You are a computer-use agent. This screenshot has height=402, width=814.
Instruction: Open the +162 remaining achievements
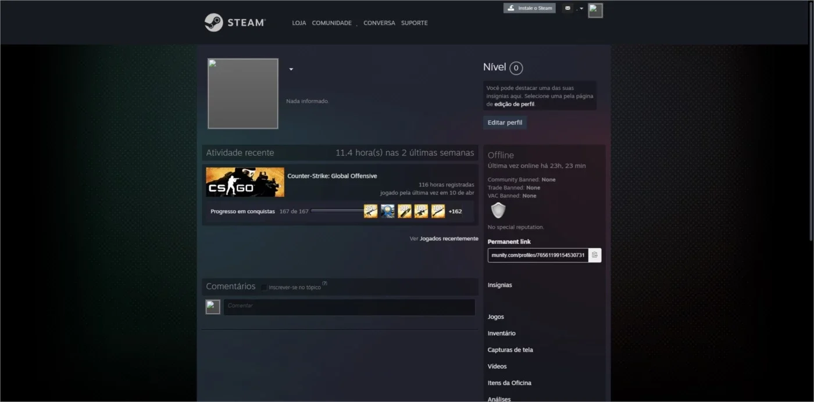pos(455,211)
